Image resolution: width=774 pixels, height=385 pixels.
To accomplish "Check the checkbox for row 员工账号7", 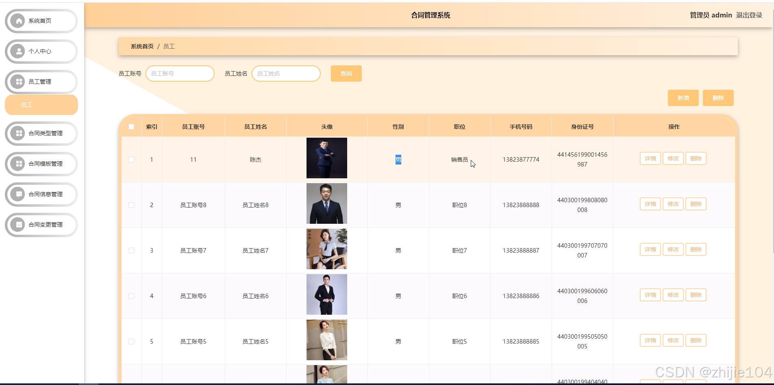I will 131,251.
